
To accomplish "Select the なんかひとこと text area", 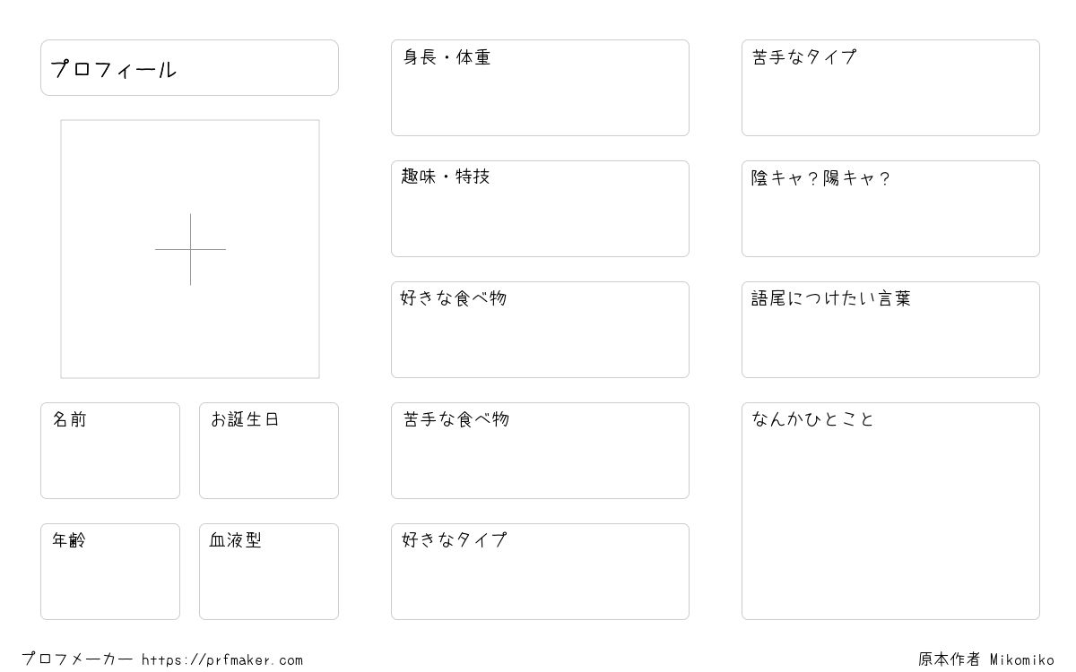I will [890, 511].
